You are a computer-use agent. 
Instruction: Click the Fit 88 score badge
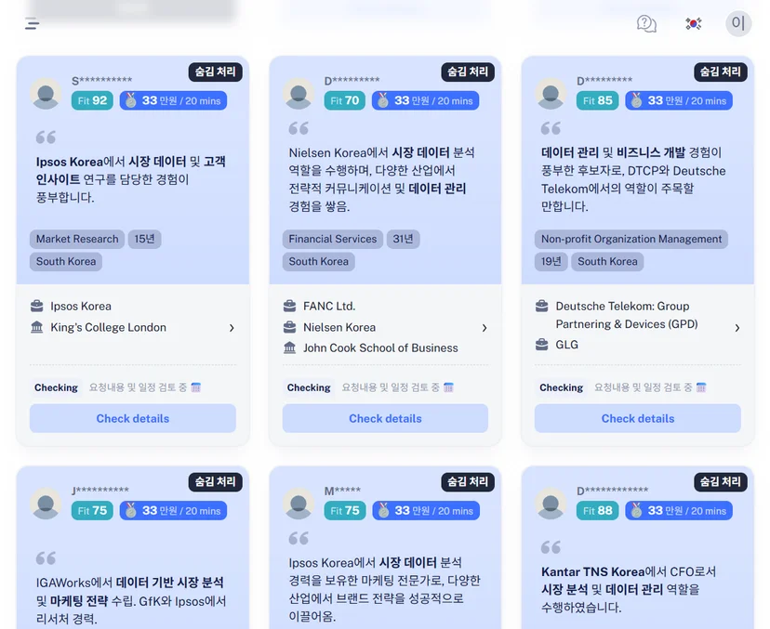[598, 511]
